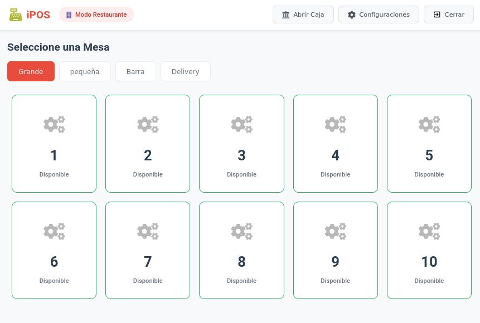
Task: Pick table number 6 card
Action: (x=54, y=251)
